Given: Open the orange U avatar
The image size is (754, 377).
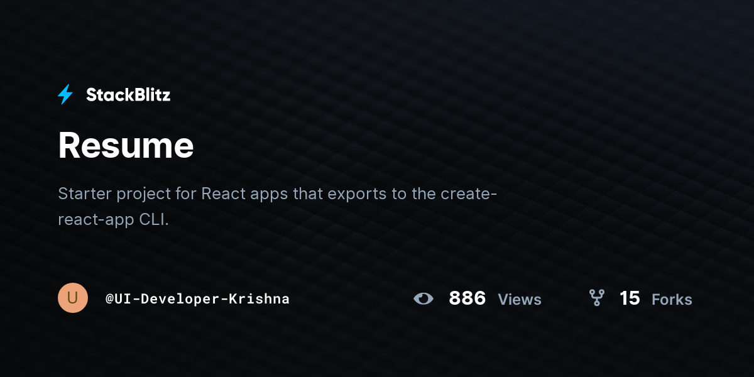Looking at the screenshot, I should (73, 298).
